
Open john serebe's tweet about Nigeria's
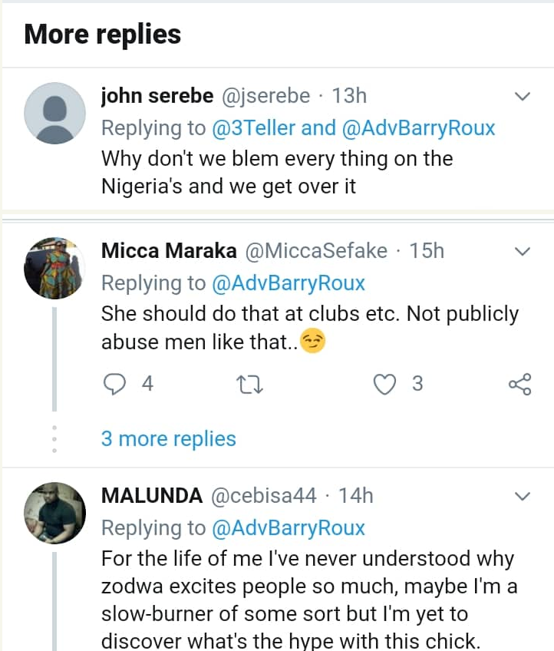276,173
